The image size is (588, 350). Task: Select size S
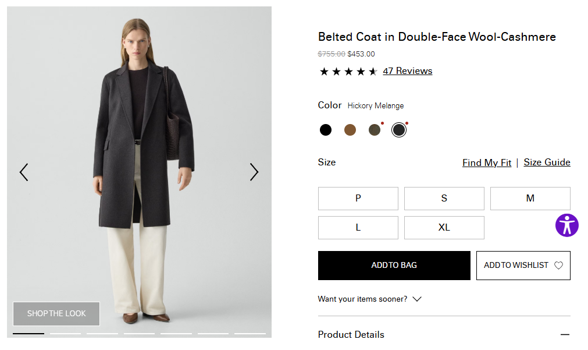[x=444, y=199]
